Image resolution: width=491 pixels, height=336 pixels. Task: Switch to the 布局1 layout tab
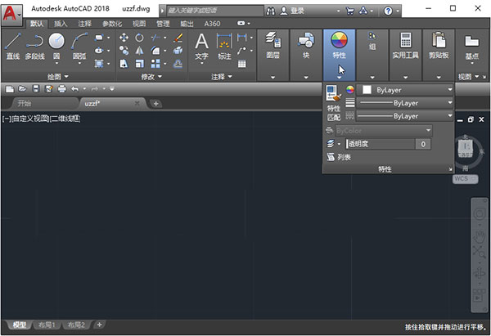coord(46,325)
